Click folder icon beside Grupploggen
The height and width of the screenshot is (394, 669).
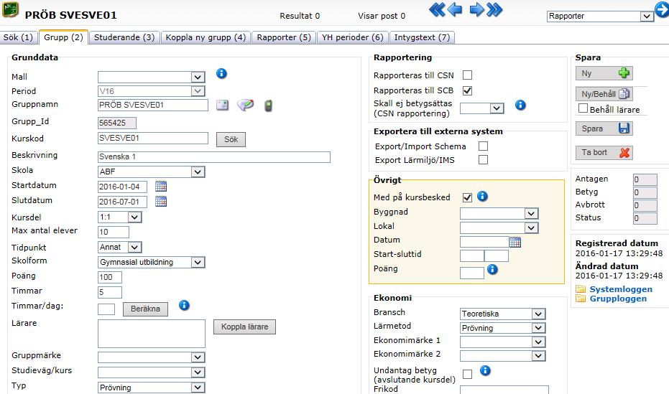(x=581, y=298)
